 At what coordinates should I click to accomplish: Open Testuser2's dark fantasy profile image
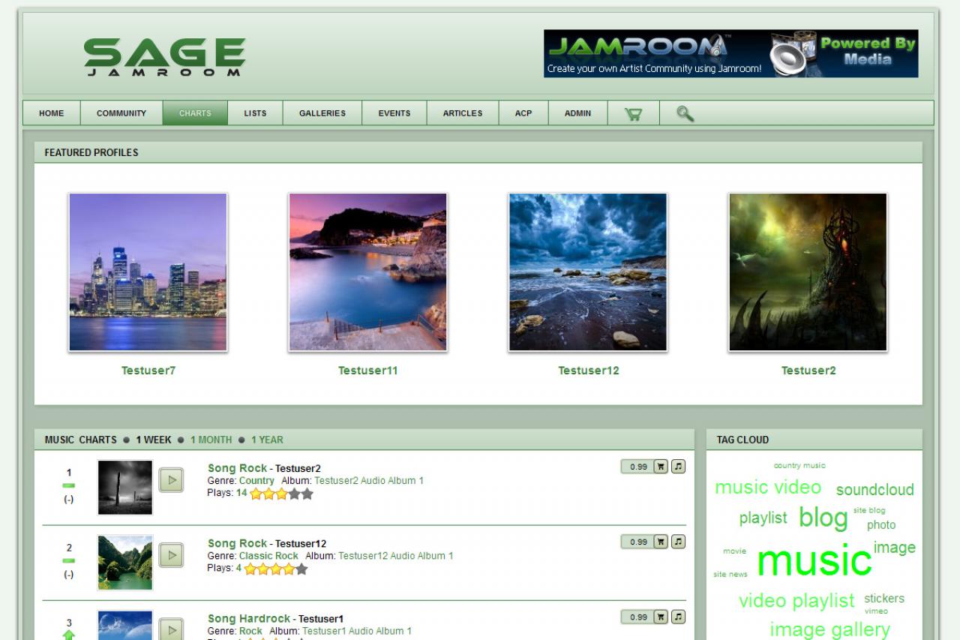(x=808, y=272)
